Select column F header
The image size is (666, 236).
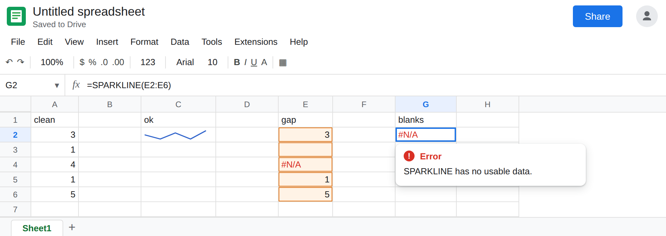(x=364, y=104)
